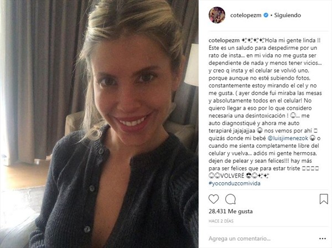Open comments via the speech bubble icon
Viewport: 332px width, 248px height.
click(230, 199)
